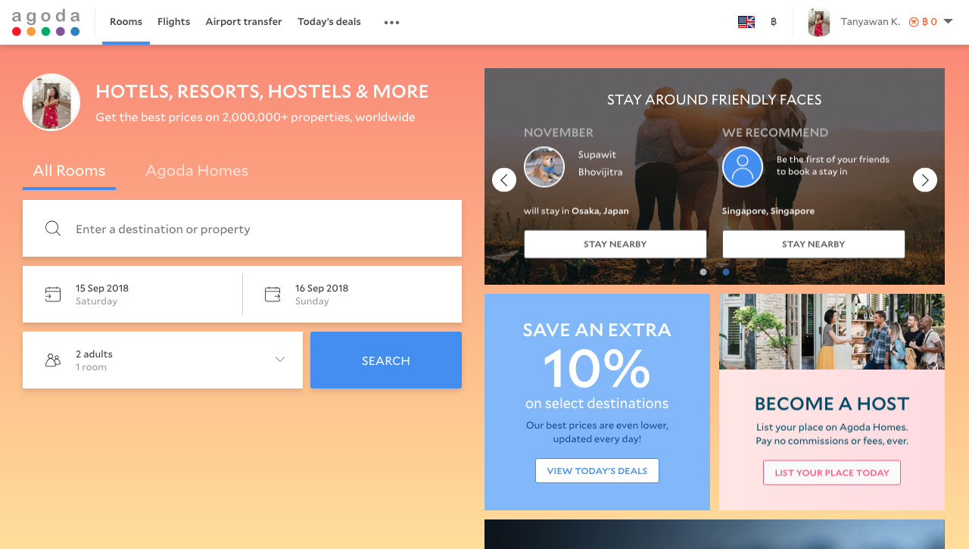Open Today's deals in navigation

[329, 22]
